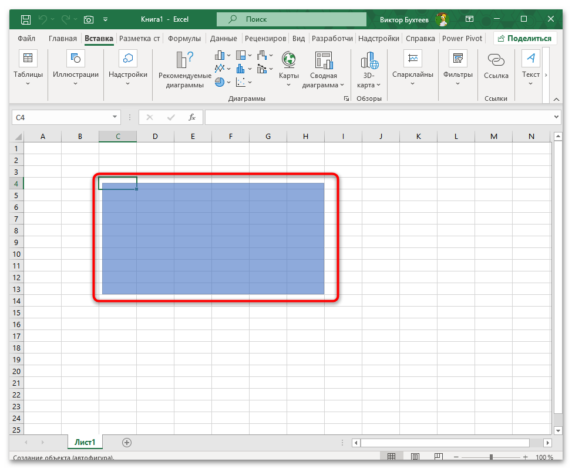Image resolution: width=572 pixels, height=469 pixels.
Task: Open the Главная ribbon tab
Action: pos(63,39)
